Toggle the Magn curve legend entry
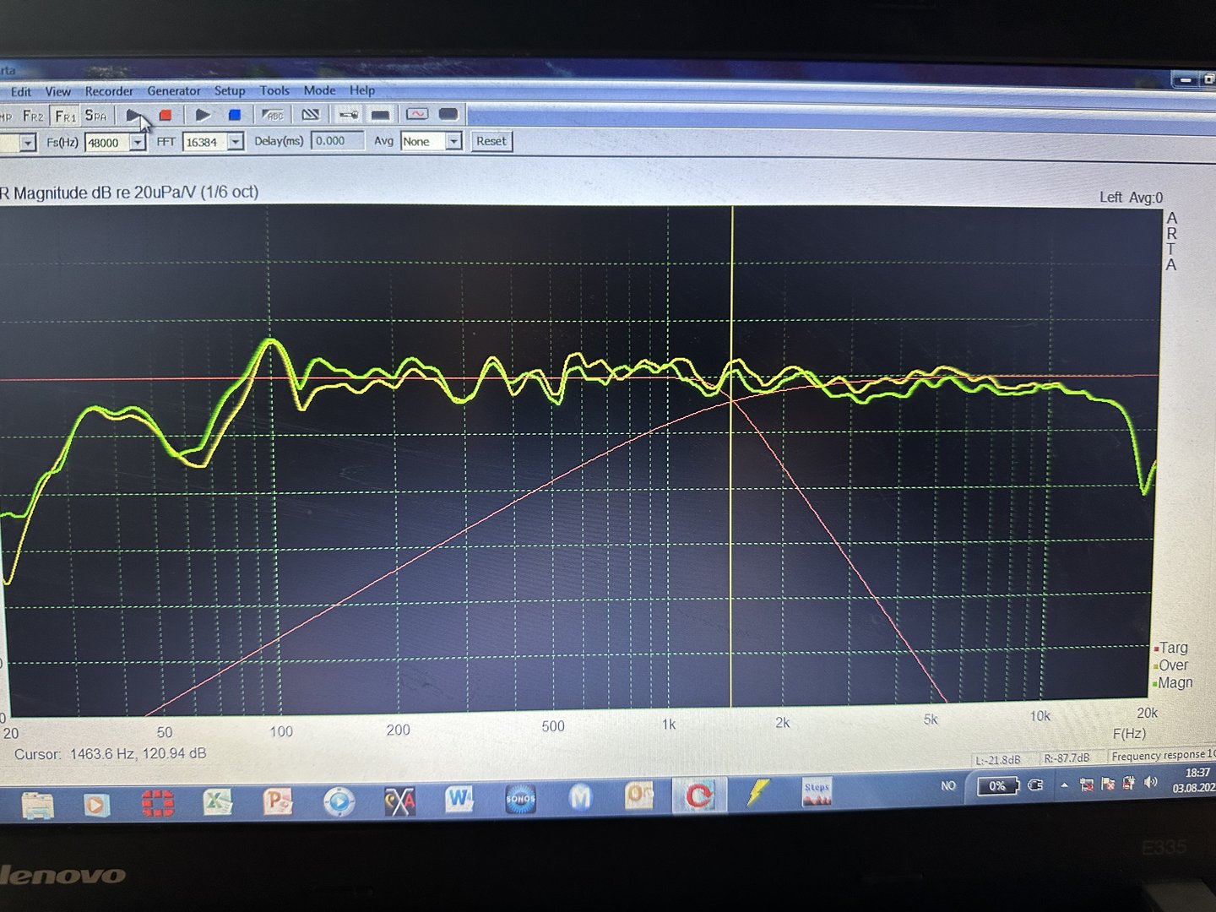Image resolution: width=1216 pixels, height=912 pixels. [1174, 682]
